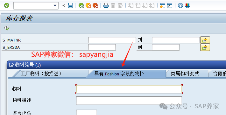Click the S_ERSDA upper date field

(166, 47)
